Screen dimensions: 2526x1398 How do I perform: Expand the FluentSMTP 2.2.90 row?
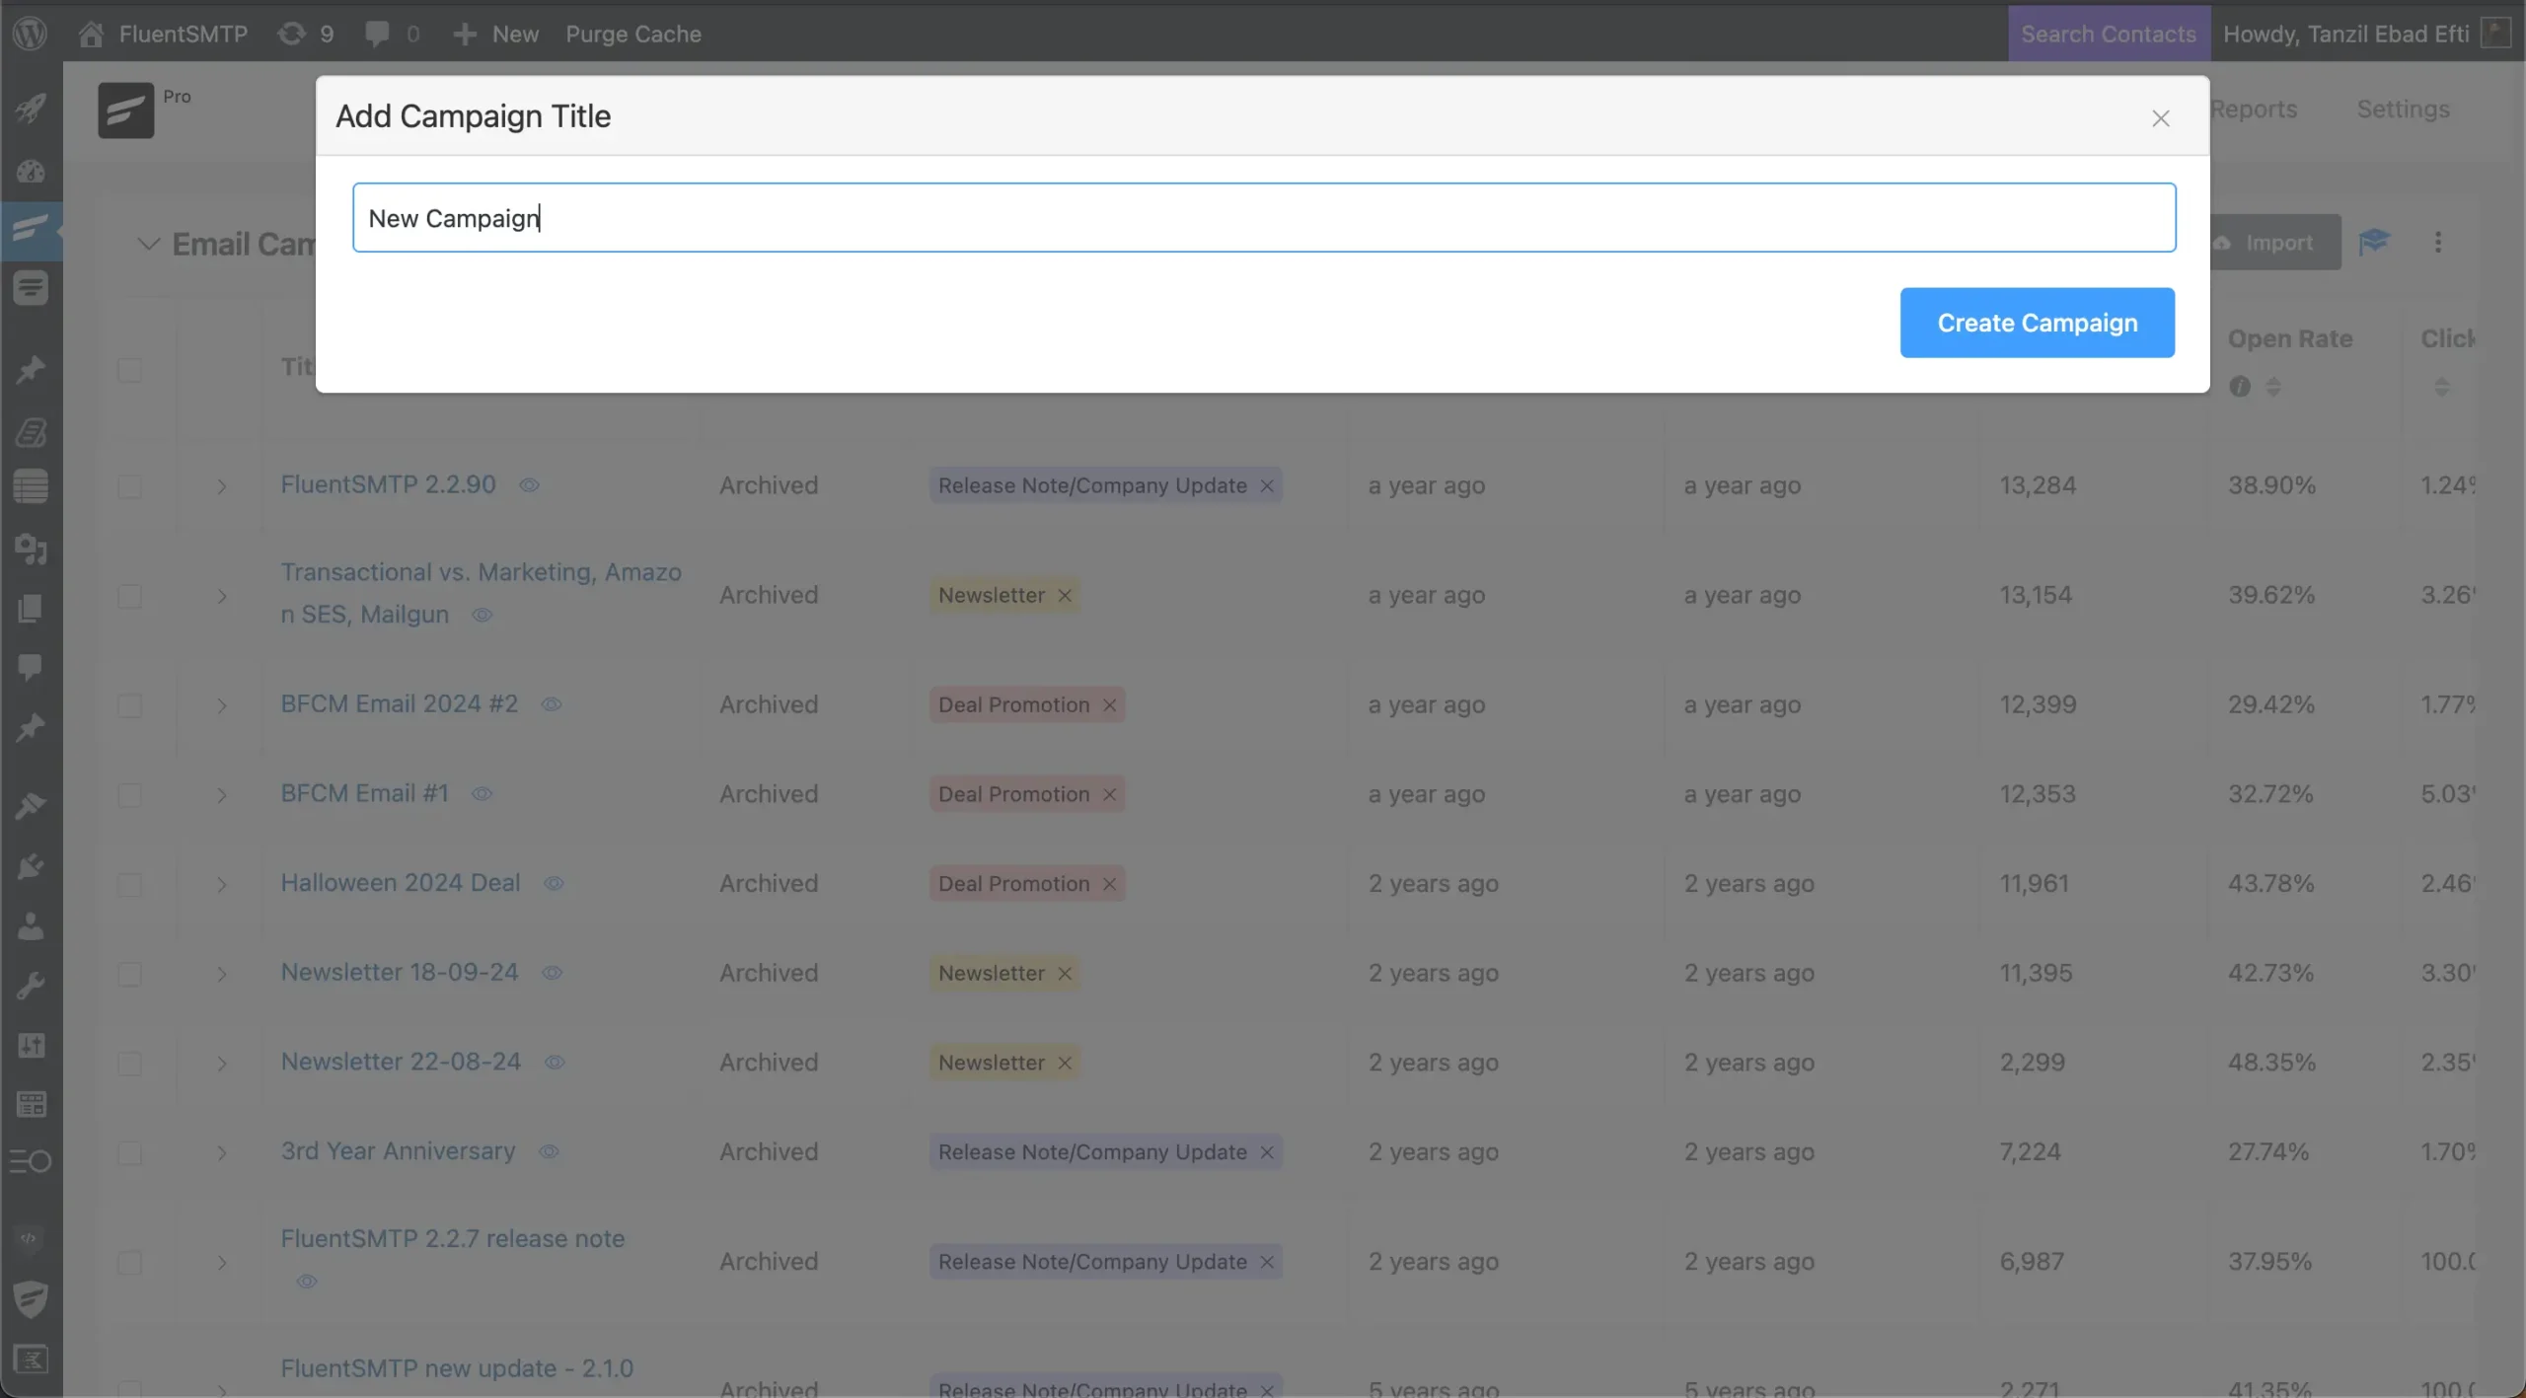tap(222, 486)
